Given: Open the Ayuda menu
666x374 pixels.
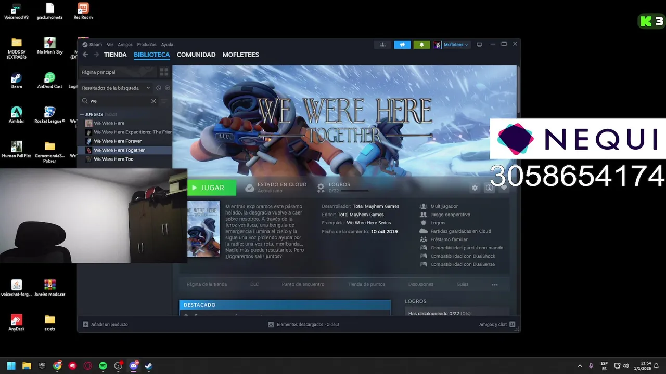Looking at the screenshot, I should [x=167, y=45].
